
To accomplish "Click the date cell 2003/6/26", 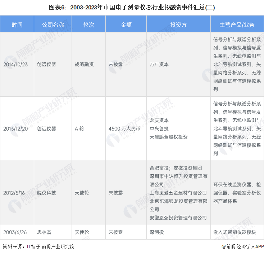I will pyautogui.click(x=14, y=232).
